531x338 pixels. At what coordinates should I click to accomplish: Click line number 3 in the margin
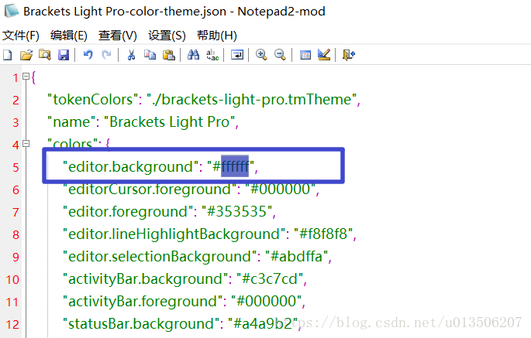click(x=16, y=122)
